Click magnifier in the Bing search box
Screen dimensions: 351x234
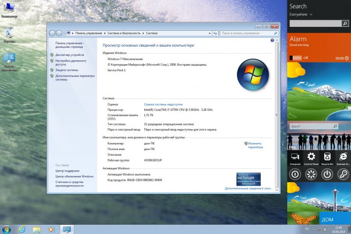coord(335,126)
